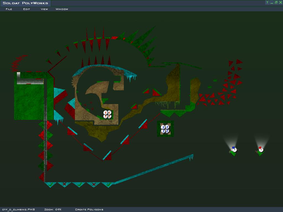Click the restore window button

(276, 2)
